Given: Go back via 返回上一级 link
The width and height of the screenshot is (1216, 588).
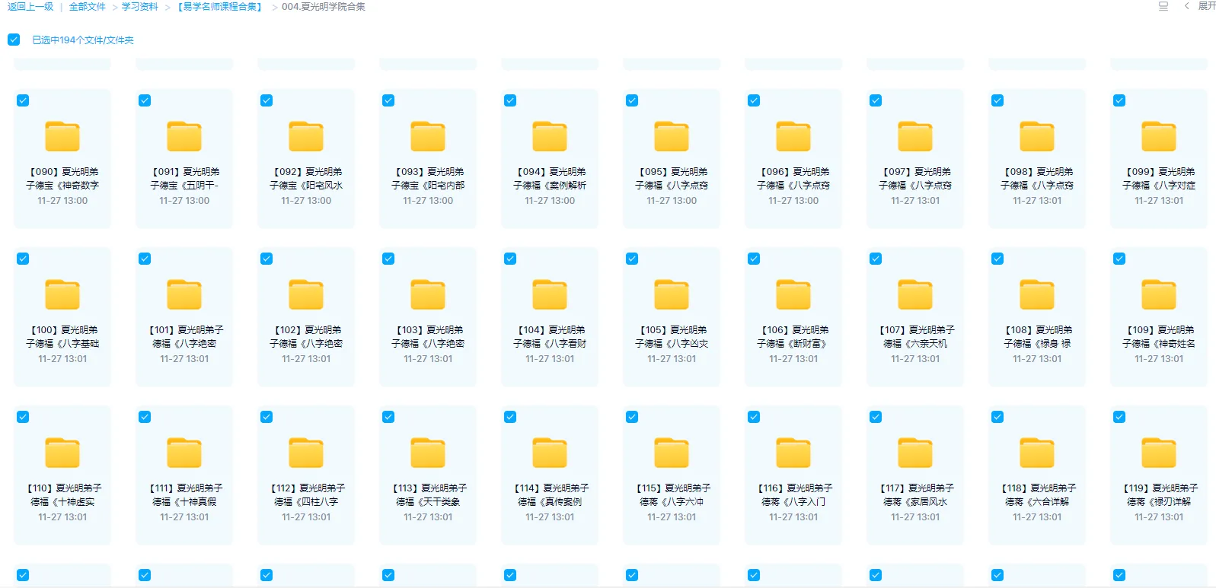Looking at the screenshot, I should 30,7.
